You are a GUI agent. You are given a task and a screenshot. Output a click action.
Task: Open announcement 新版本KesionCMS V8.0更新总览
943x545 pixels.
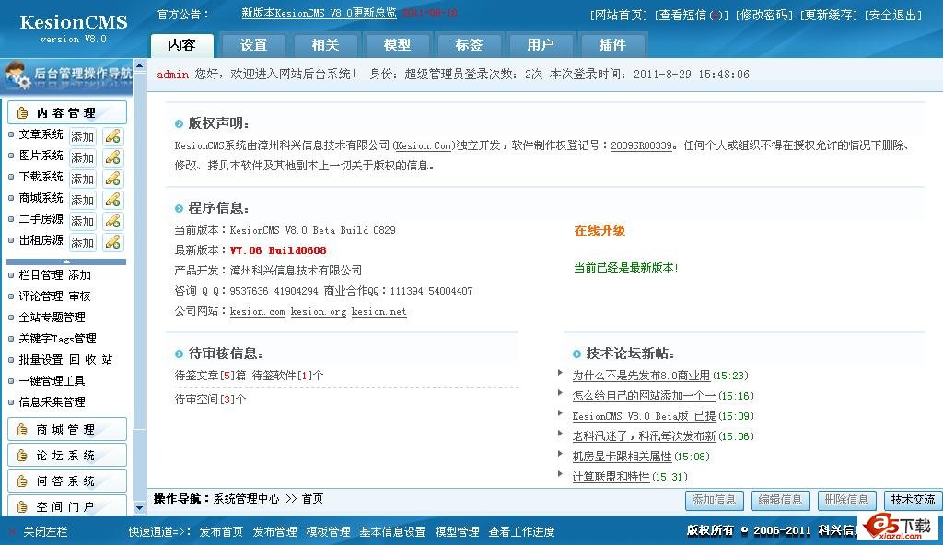(319, 13)
